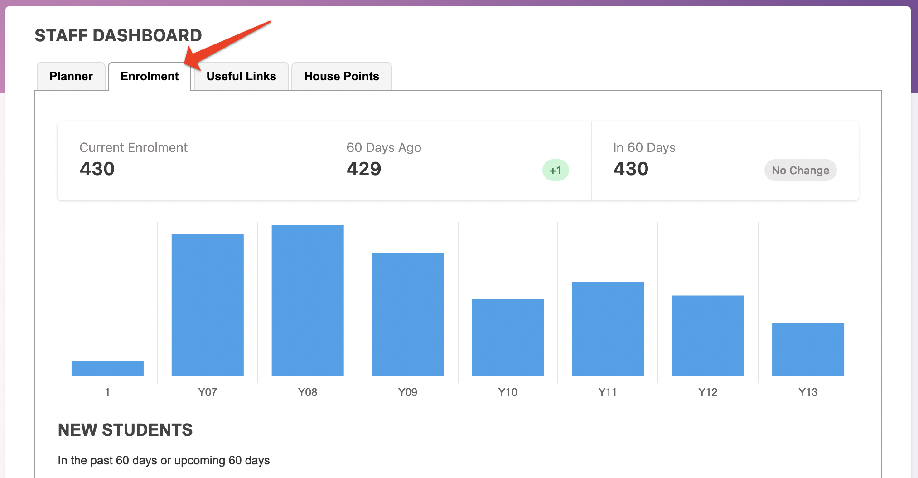
Task: Click the grey No Change badge
Action: [x=800, y=171]
